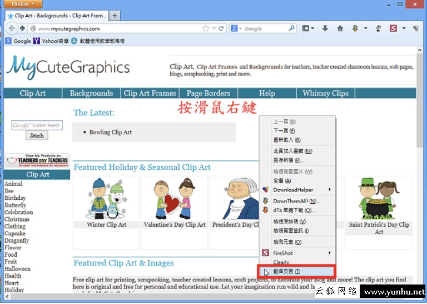427x304 pixels.
Task: Go to the Home page icon
Action: click(x=340, y=28)
